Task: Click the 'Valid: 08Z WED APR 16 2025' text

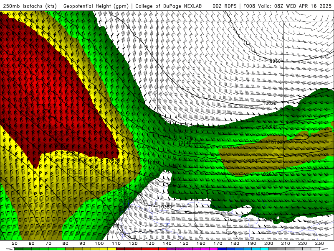Action: coord(295,6)
